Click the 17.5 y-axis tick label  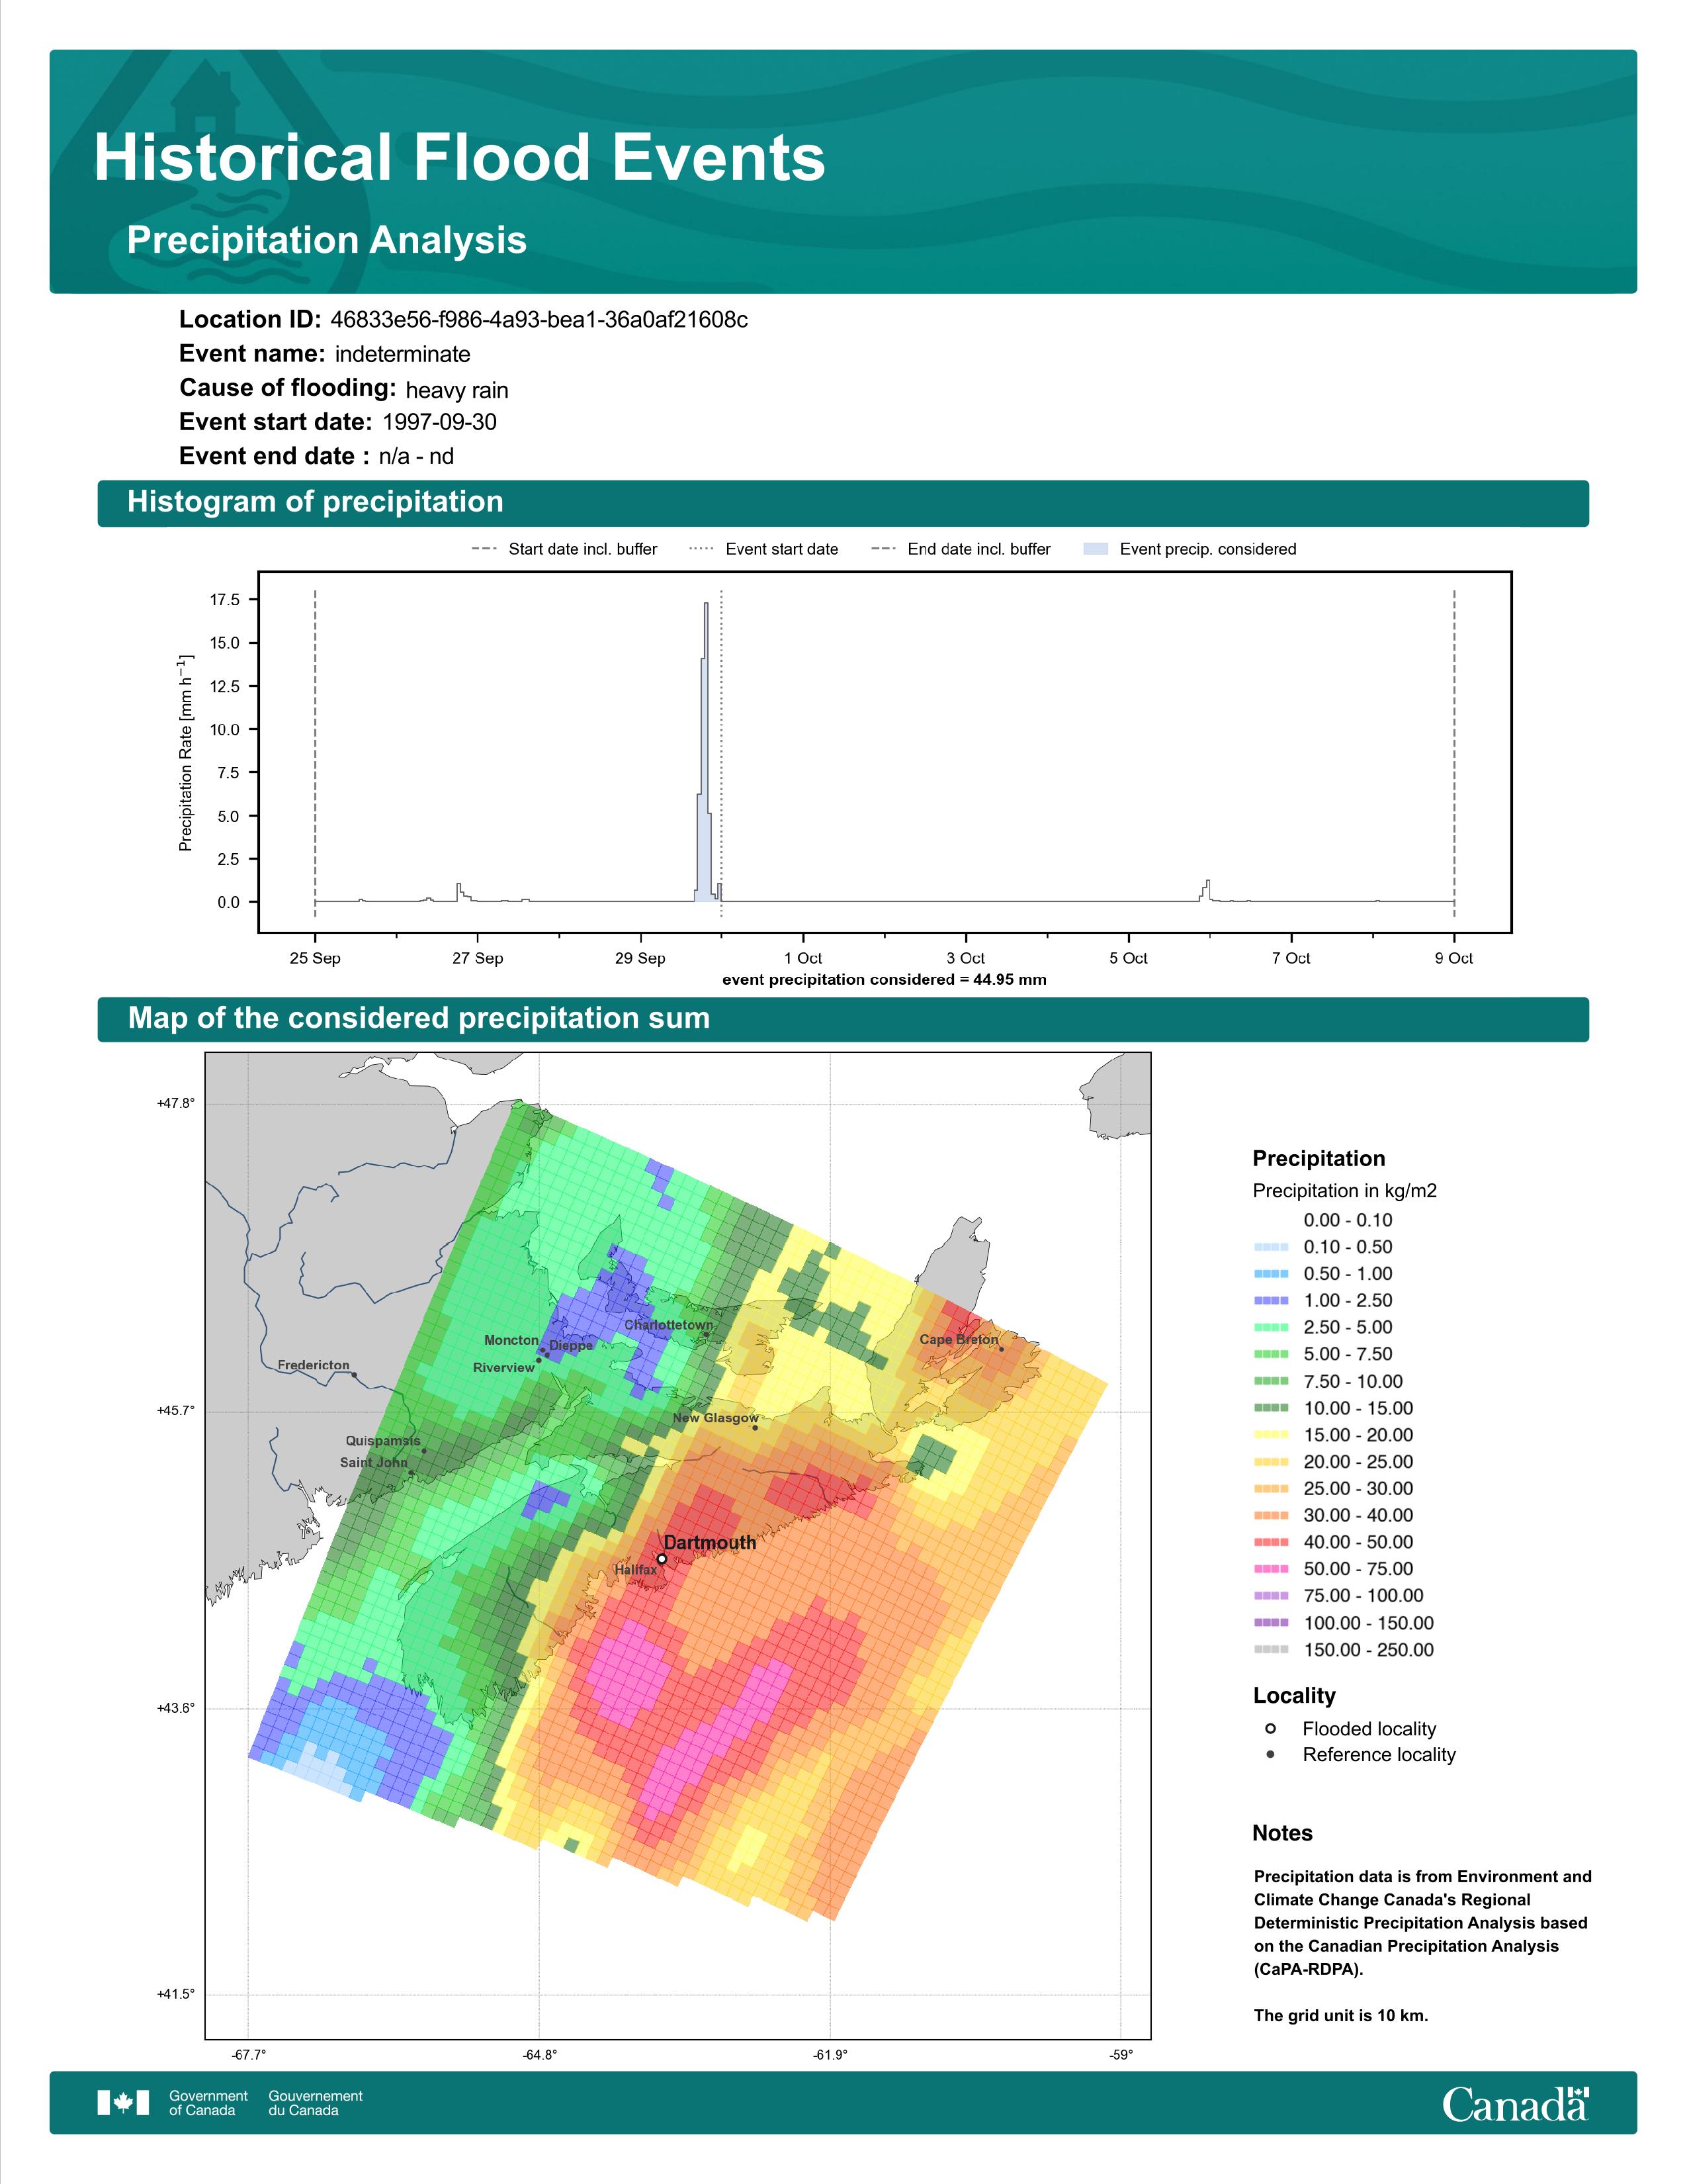pyautogui.click(x=225, y=600)
